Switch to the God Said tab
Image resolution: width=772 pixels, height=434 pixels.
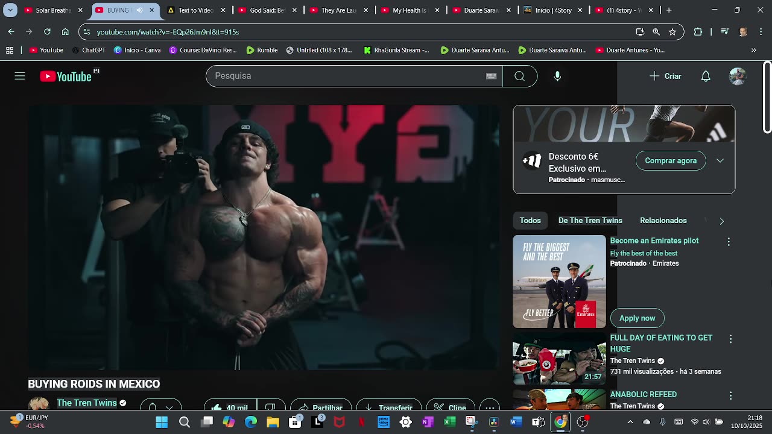(267, 10)
